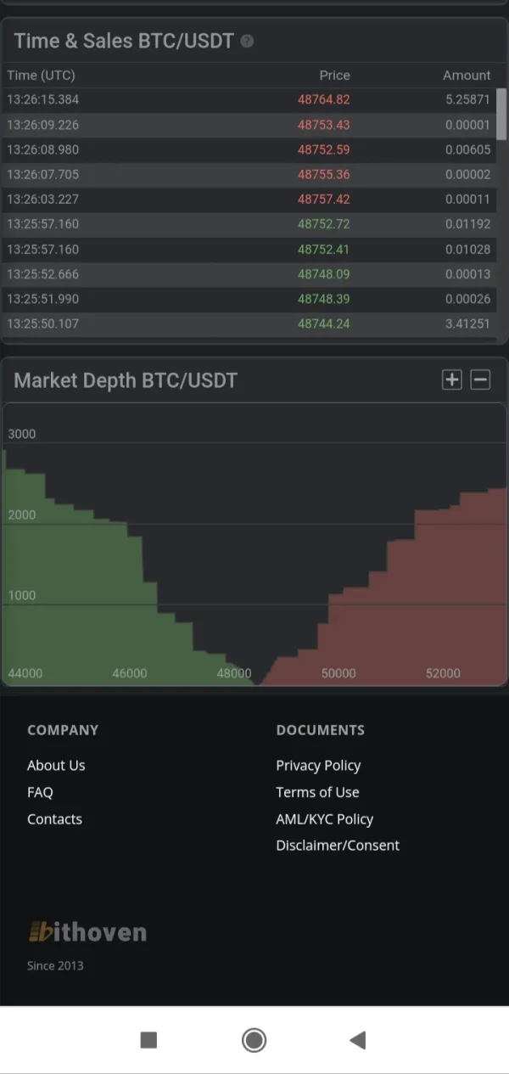The height and width of the screenshot is (1074, 509).
Task: Open the Terms of Use document
Action: click(317, 792)
